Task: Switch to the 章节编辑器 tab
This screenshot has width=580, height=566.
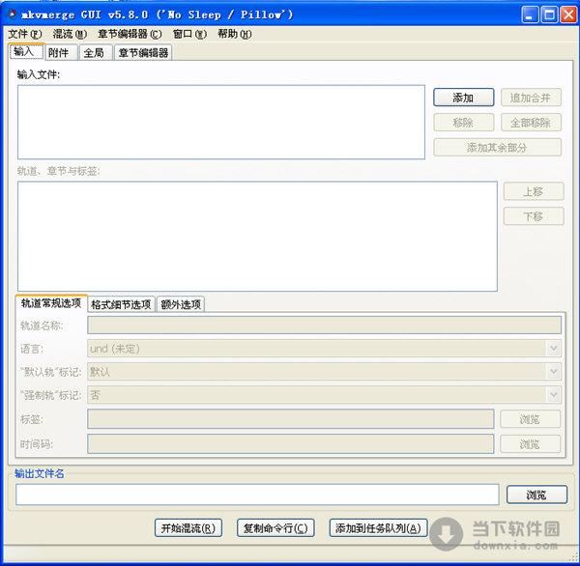Action: 143,52
